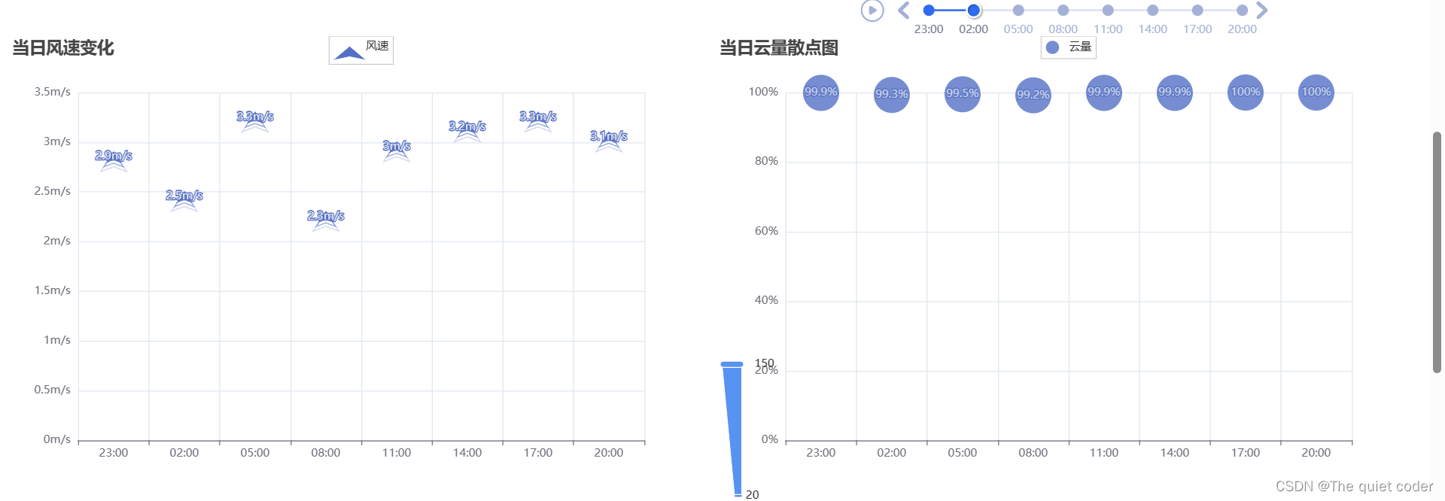Click the visualMap bottom handle at 20
The image size is (1445, 501).
pos(738,495)
